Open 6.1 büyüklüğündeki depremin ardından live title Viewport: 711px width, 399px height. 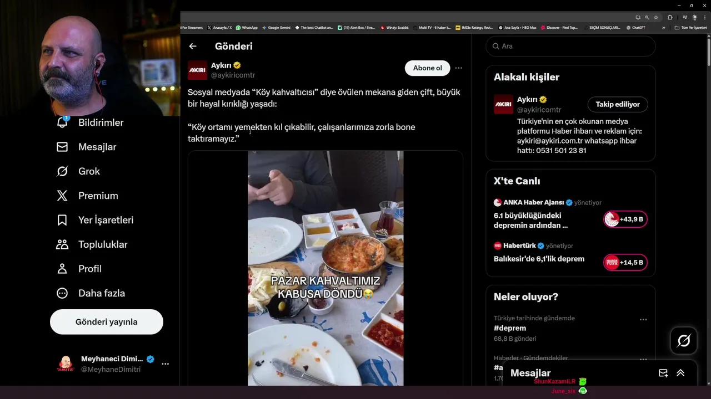pos(530,221)
